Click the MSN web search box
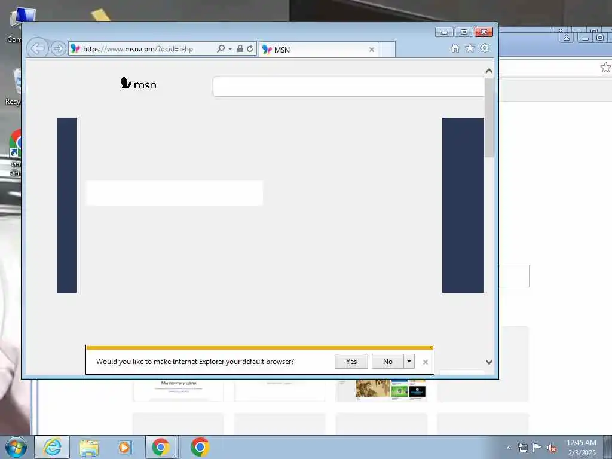Image resolution: width=612 pixels, height=459 pixels. [x=348, y=87]
